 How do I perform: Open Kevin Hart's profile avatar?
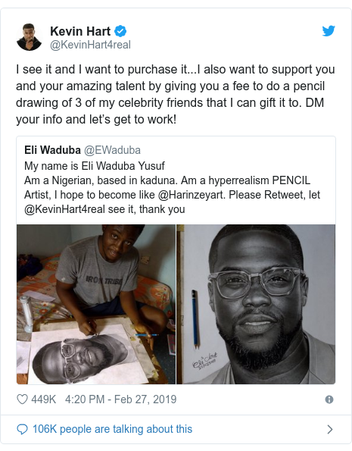30,37
